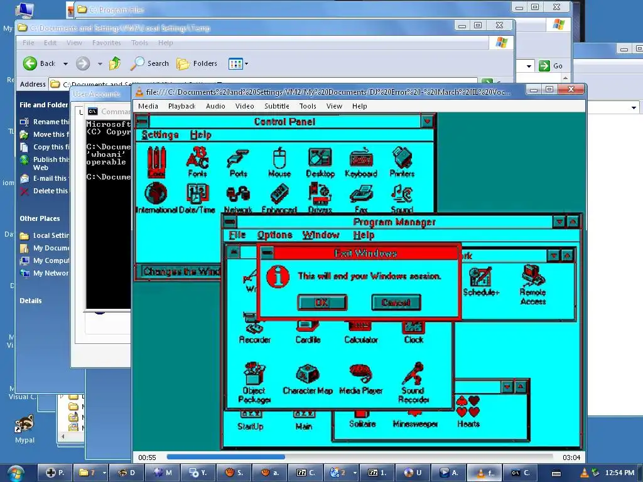
Task: Open the address dropdown beside the Go button
Action: (529, 66)
